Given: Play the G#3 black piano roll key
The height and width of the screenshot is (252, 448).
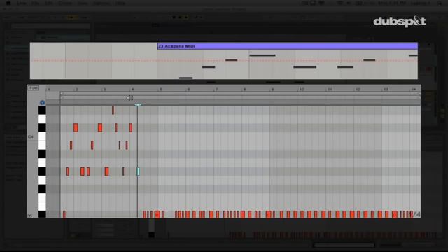Looking at the screenshot, I should click(42, 171).
